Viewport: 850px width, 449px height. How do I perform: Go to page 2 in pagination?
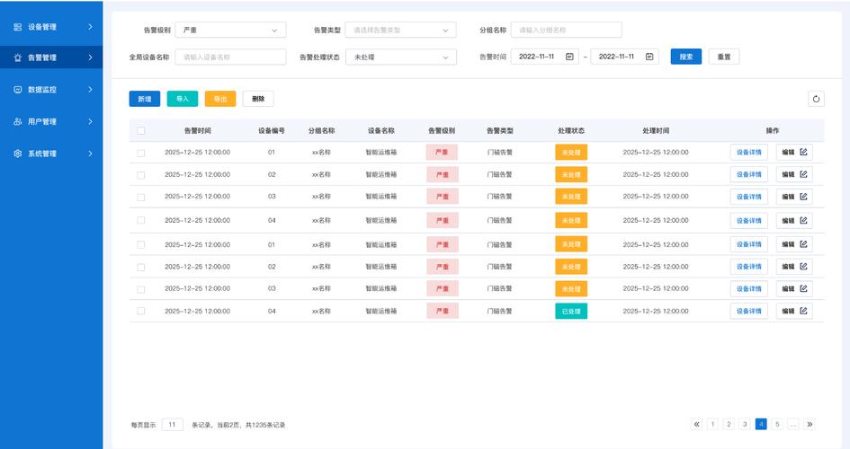729,425
